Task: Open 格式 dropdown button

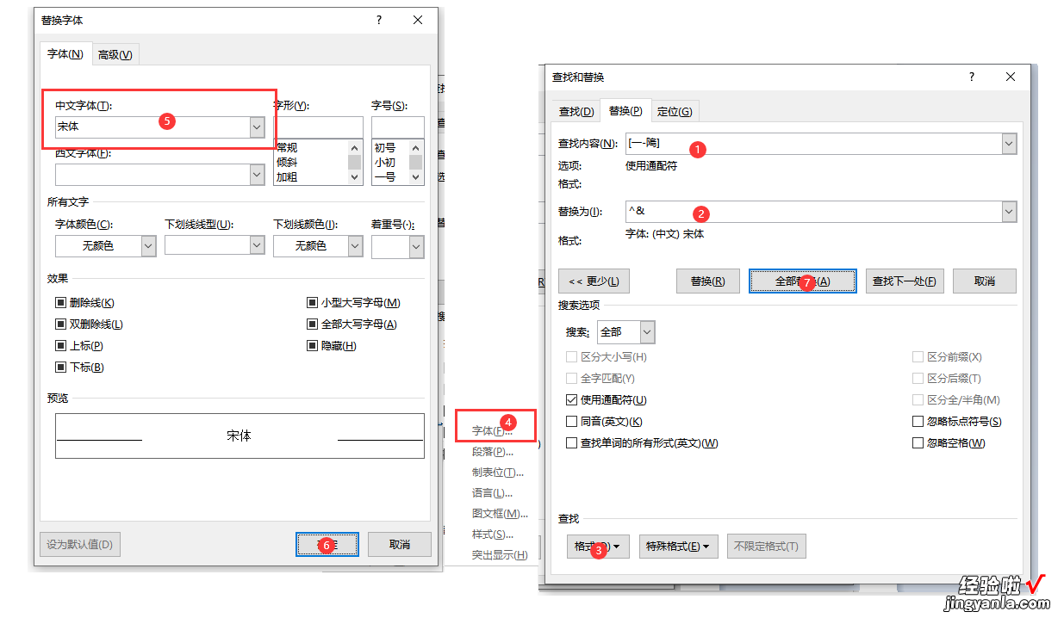Action: 598,547
